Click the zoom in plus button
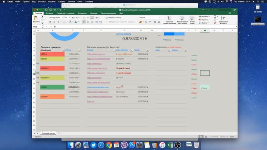Screen dimensions: 267x150 click(227, 137)
